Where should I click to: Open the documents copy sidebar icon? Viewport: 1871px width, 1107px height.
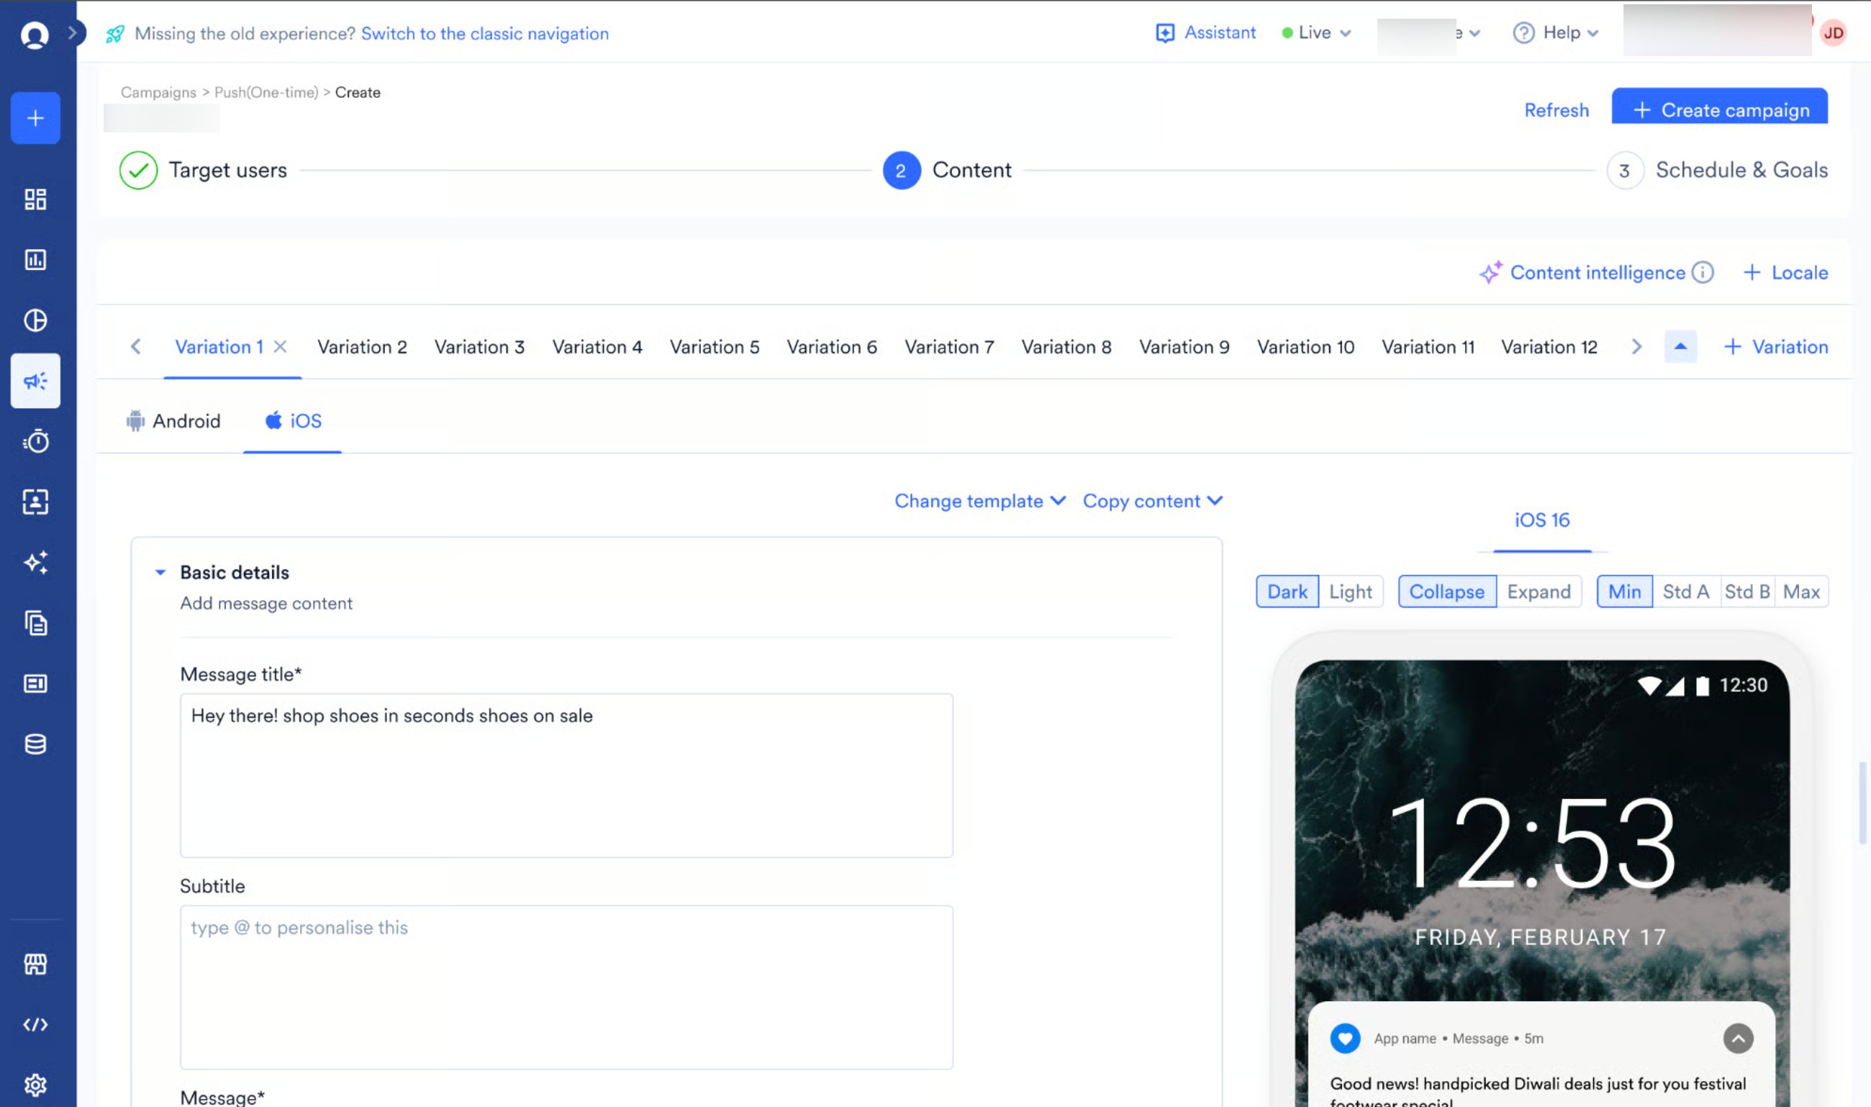tap(35, 622)
